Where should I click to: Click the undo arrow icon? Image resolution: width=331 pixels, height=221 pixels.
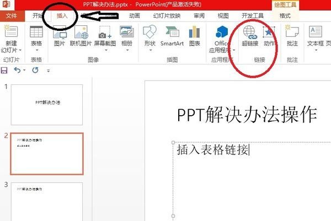[17, 70]
